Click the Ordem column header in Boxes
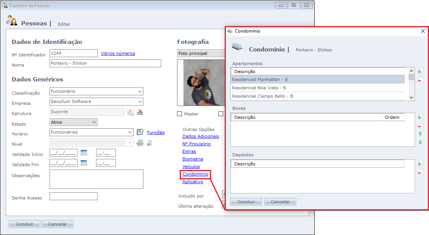 tap(393, 117)
